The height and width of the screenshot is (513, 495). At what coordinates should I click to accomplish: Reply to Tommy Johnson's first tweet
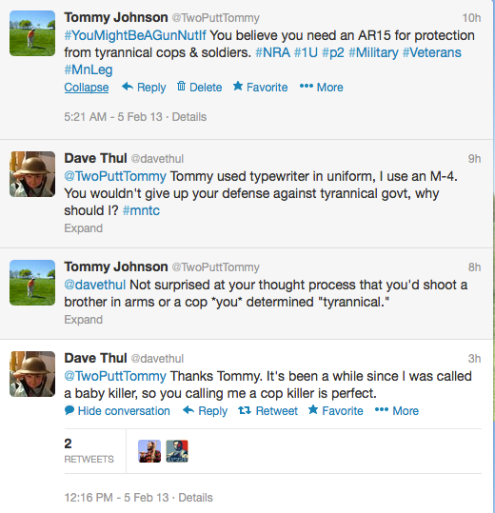144,88
